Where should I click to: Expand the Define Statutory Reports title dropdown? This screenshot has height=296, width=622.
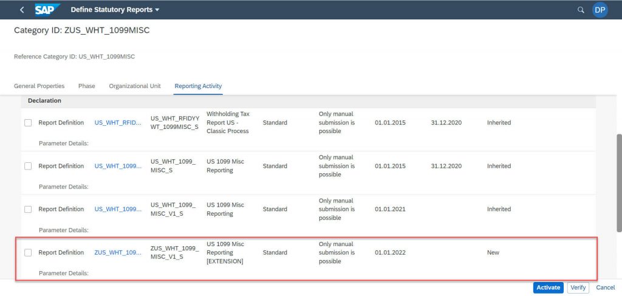[x=115, y=10]
